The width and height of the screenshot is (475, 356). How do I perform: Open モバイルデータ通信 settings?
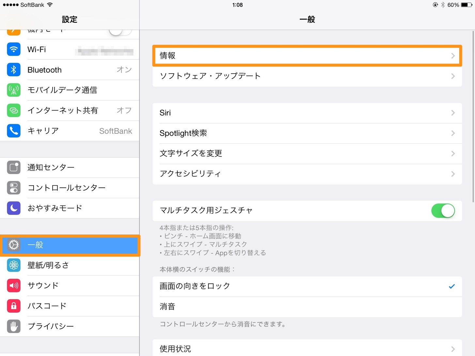point(69,90)
